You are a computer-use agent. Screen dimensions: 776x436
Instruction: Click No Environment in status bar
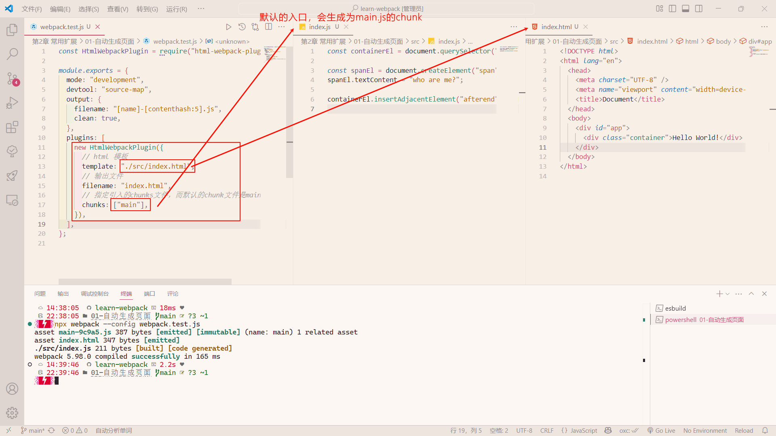click(x=705, y=431)
